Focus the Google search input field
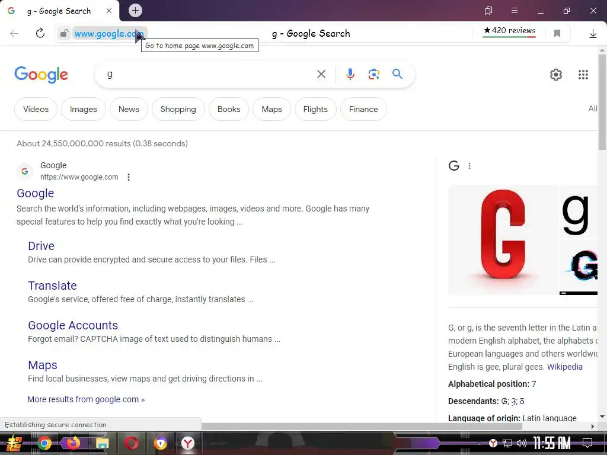The image size is (607, 455). pos(209,74)
